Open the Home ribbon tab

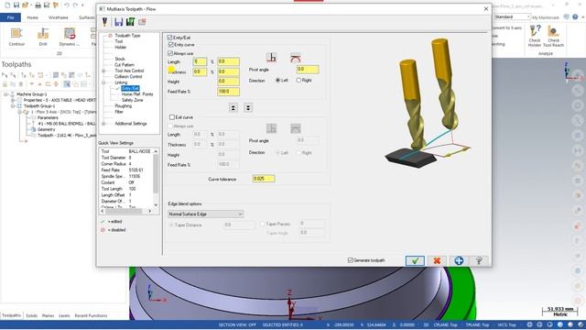click(33, 17)
